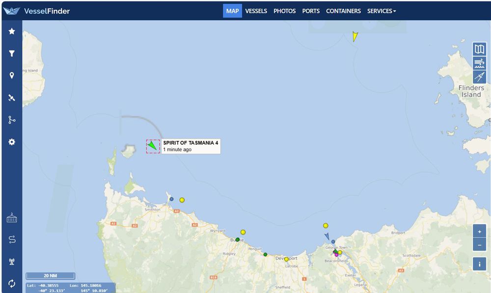
Task: Open the CONTAINERS page
Action: 343,11
